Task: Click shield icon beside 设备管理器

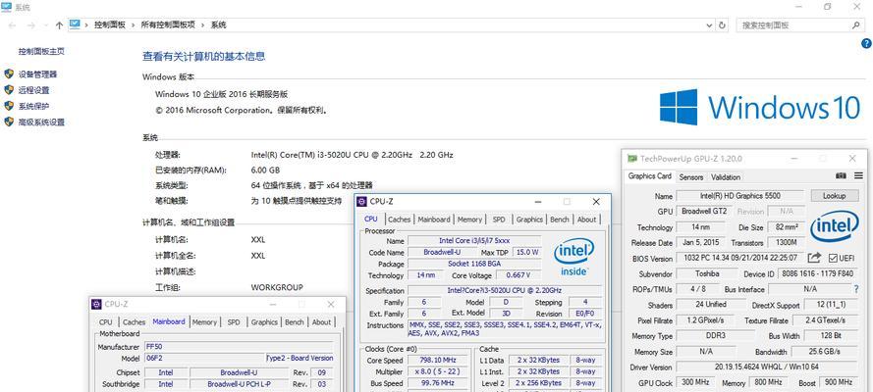Action: 9,73
